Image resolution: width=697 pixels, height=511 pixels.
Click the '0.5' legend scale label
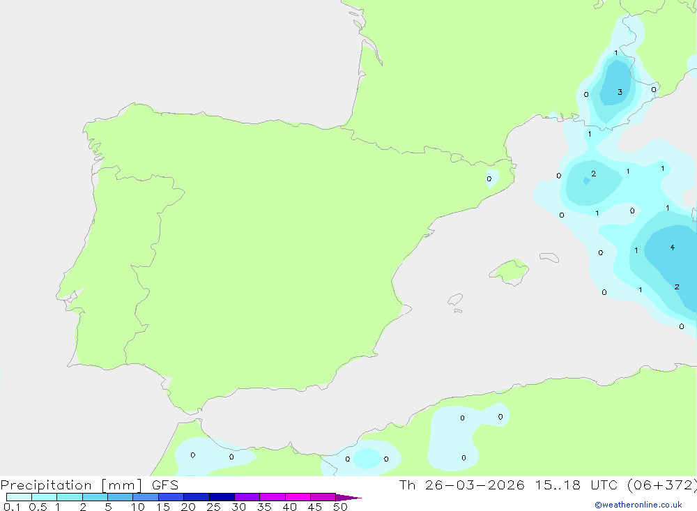[38, 507]
